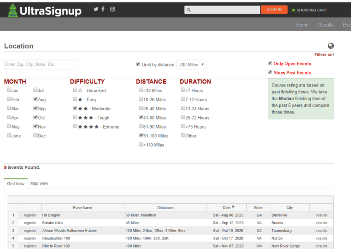The image size is (351, 249).
Task: Uncheck the Only Open Events checkbox
Action: (x=270, y=63)
